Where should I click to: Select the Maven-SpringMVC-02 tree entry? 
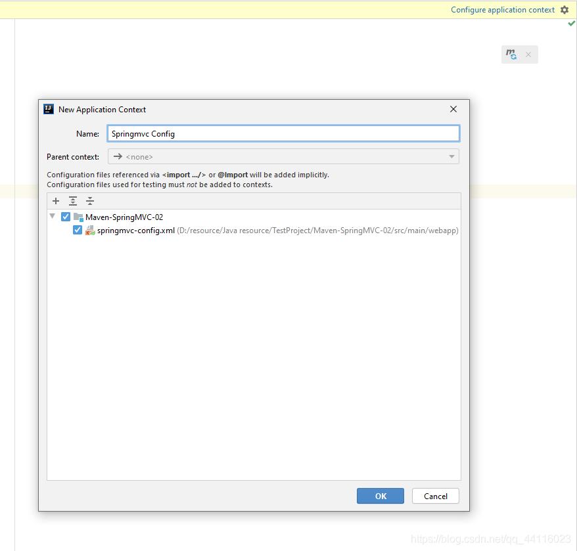[124, 217]
